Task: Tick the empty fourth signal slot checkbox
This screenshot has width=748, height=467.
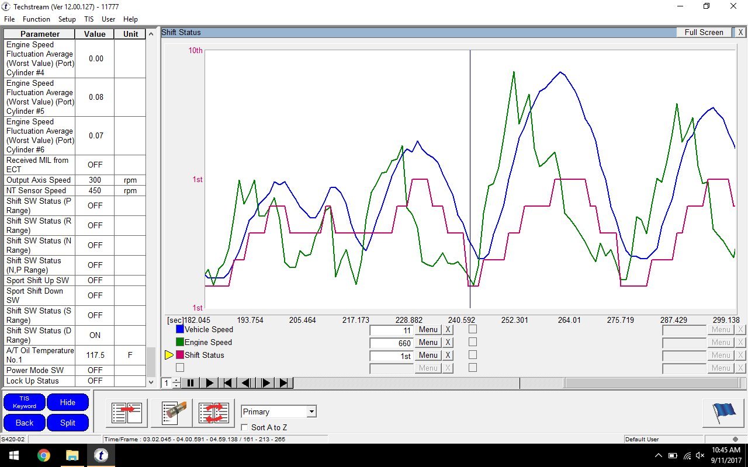Action: tap(180, 368)
